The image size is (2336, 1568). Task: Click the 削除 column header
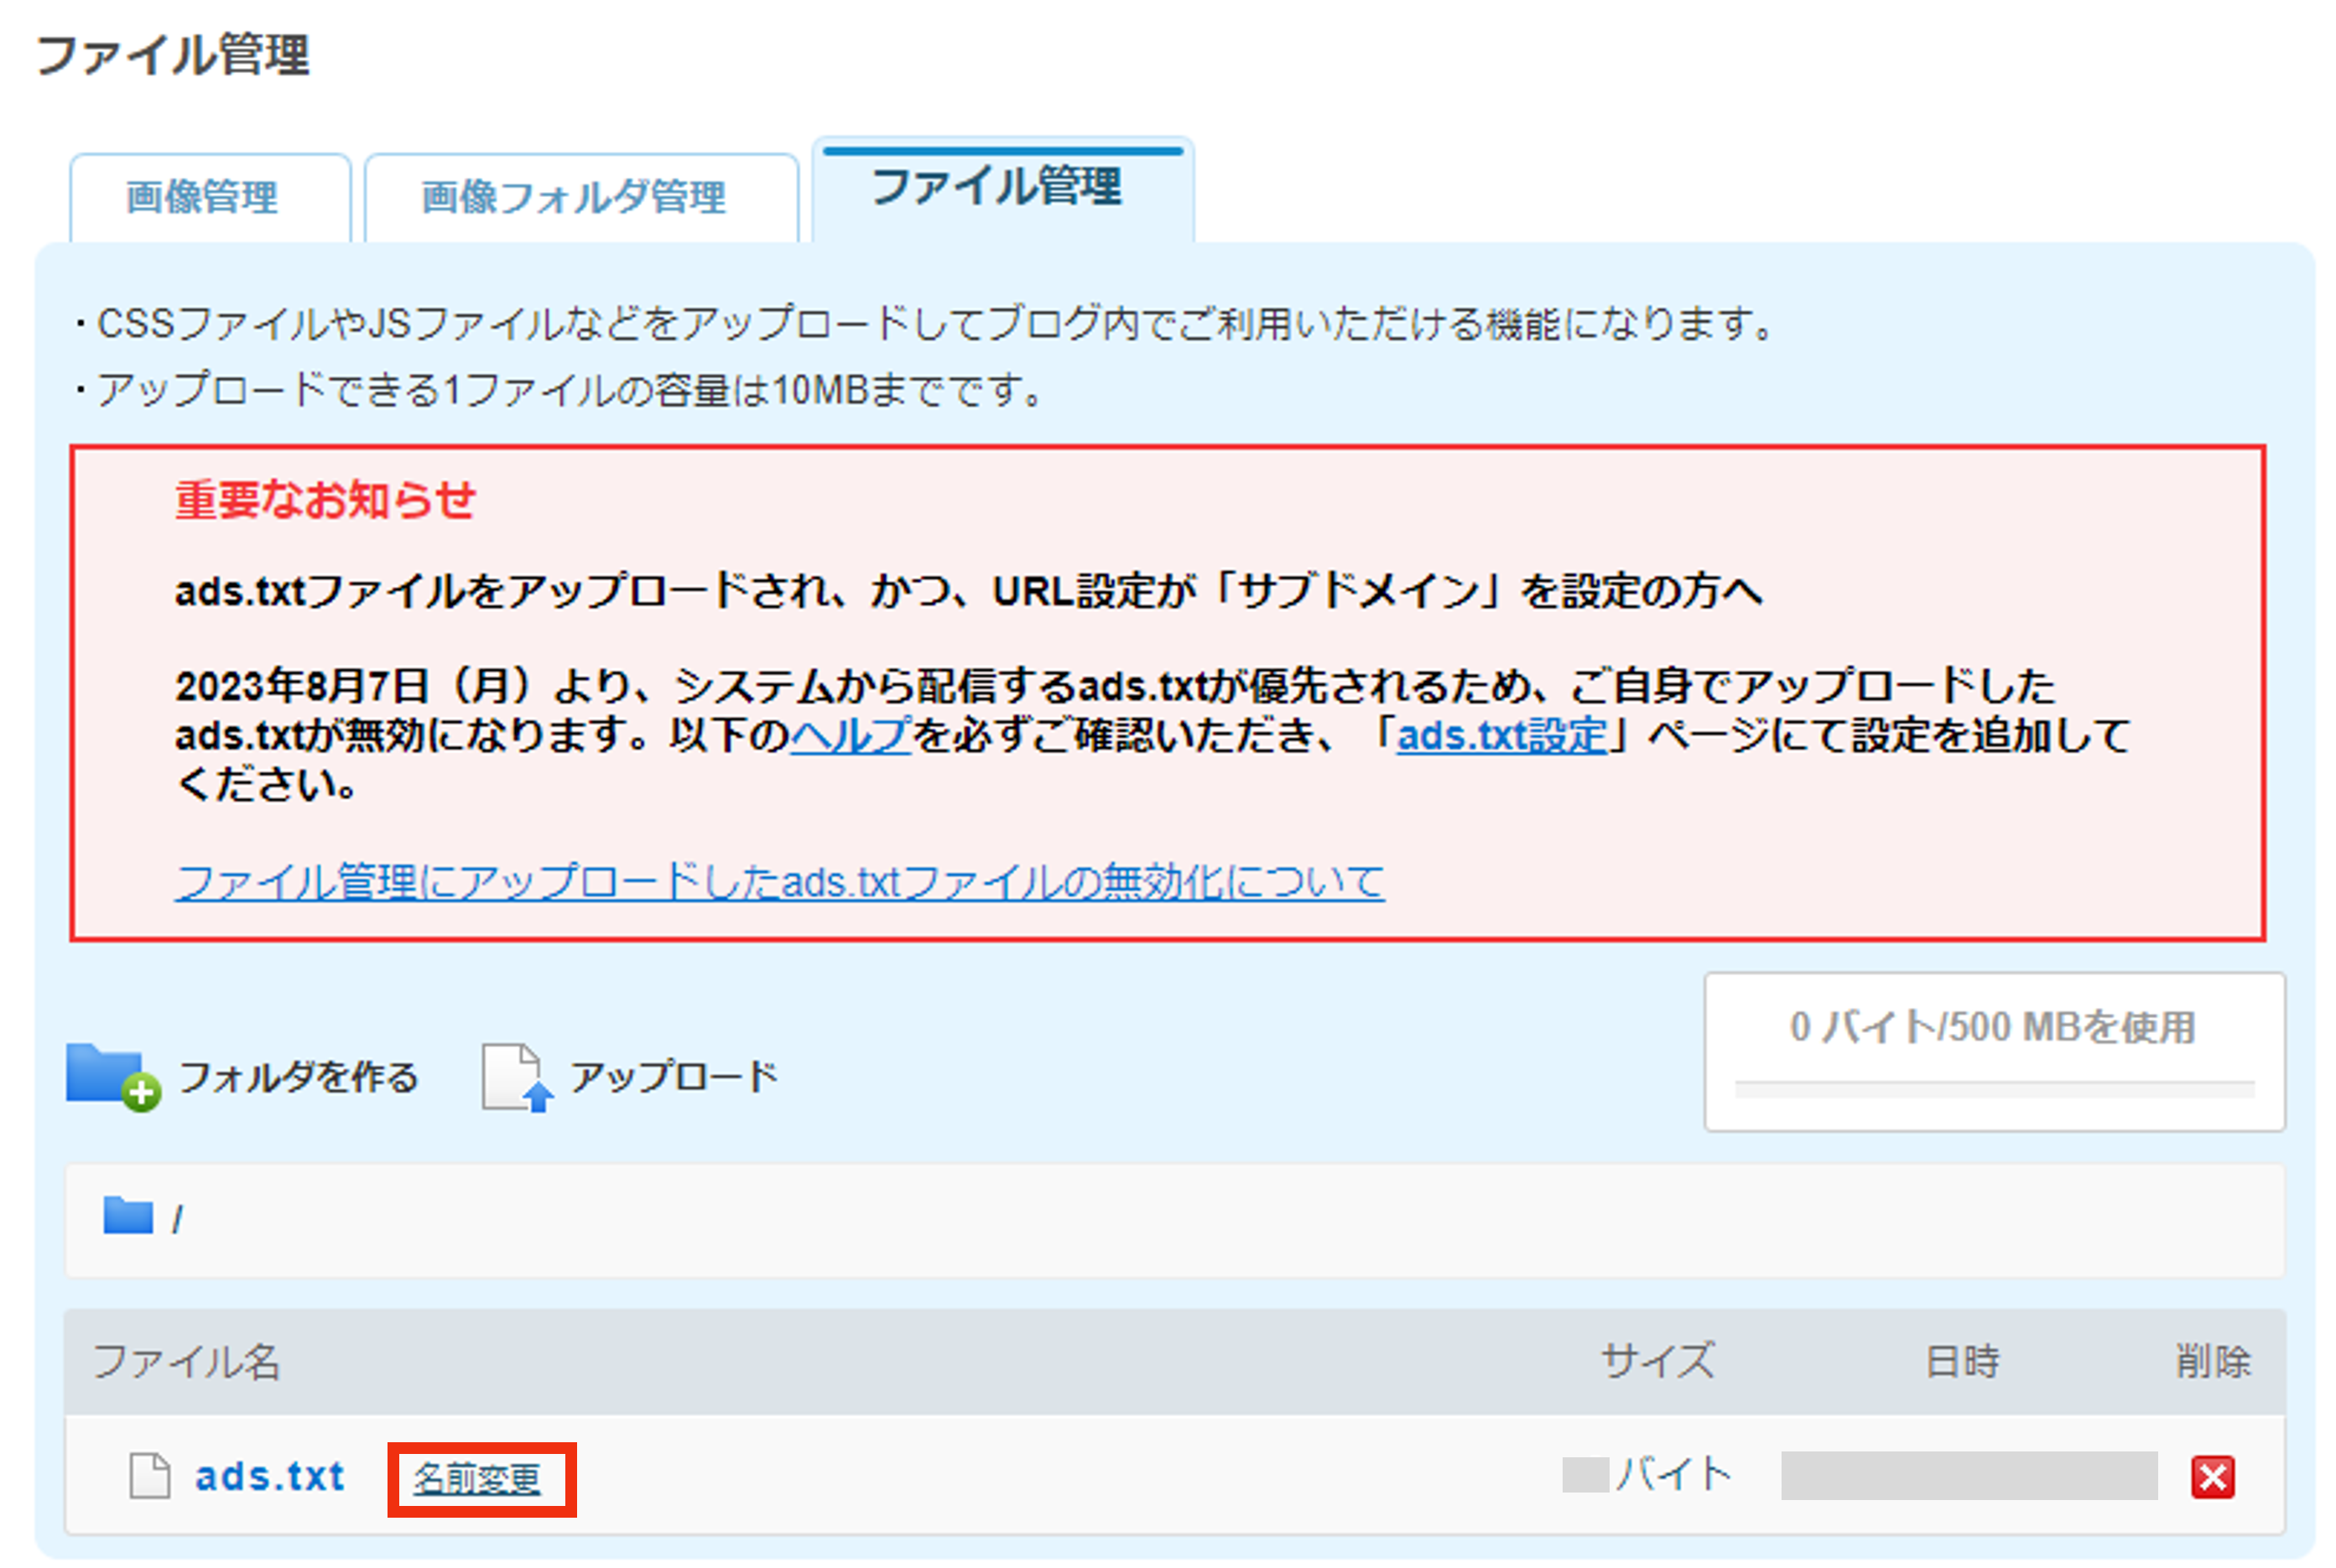pos(2213,1361)
